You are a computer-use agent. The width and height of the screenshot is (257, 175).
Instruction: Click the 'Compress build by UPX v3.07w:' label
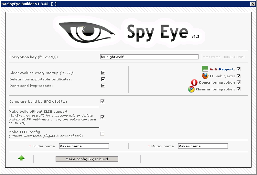[38, 101]
